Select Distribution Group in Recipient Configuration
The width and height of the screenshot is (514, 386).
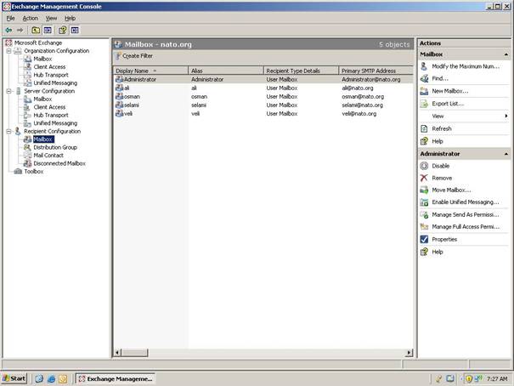point(54,147)
